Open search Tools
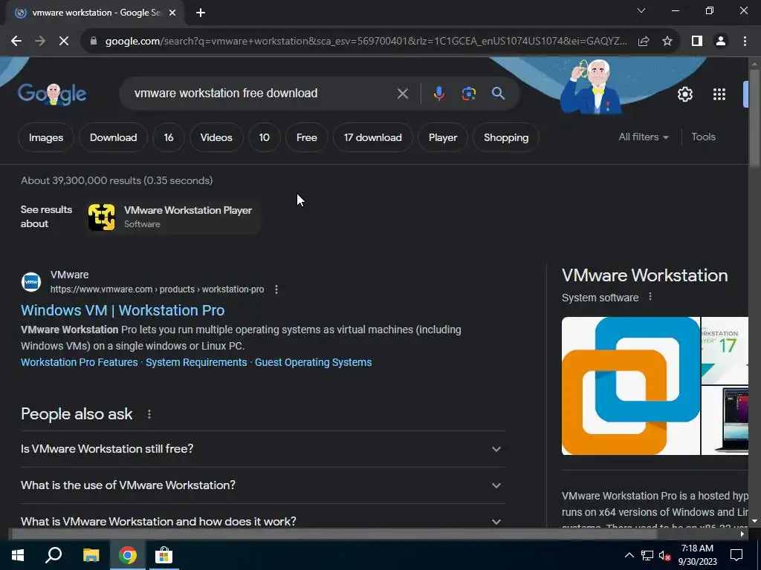This screenshot has width=761, height=570. 703,137
